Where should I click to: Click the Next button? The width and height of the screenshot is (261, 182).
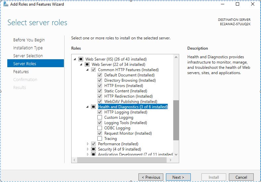[x=178, y=177]
